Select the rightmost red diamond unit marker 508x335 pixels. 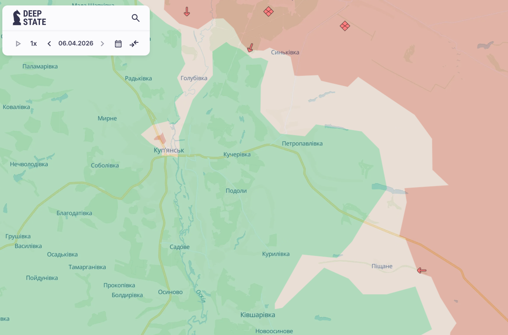pyautogui.click(x=345, y=26)
